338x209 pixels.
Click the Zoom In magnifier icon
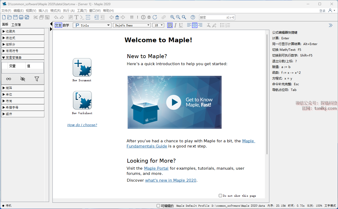173,17
